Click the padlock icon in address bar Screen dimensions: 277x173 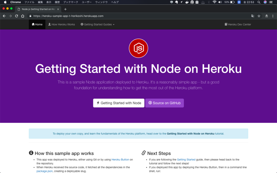click(x=30, y=16)
